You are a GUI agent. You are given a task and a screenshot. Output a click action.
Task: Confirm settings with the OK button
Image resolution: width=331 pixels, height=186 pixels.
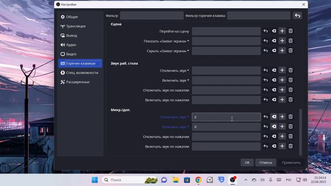247,163
